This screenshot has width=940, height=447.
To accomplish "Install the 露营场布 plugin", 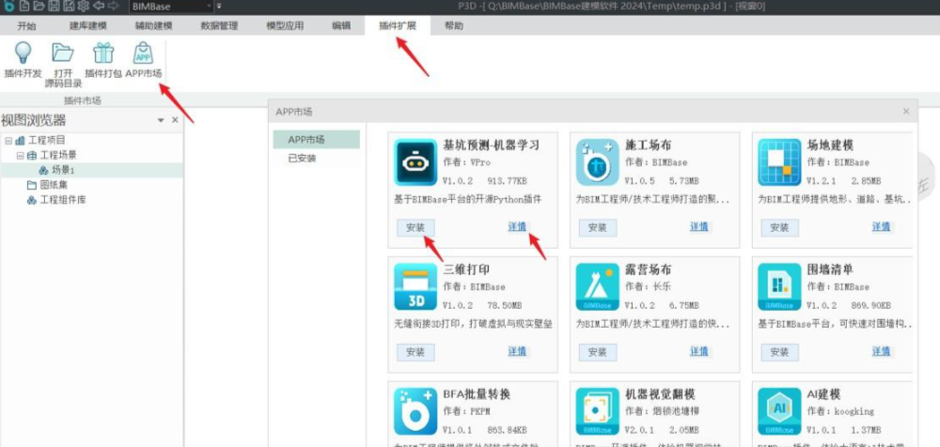I will [598, 352].
